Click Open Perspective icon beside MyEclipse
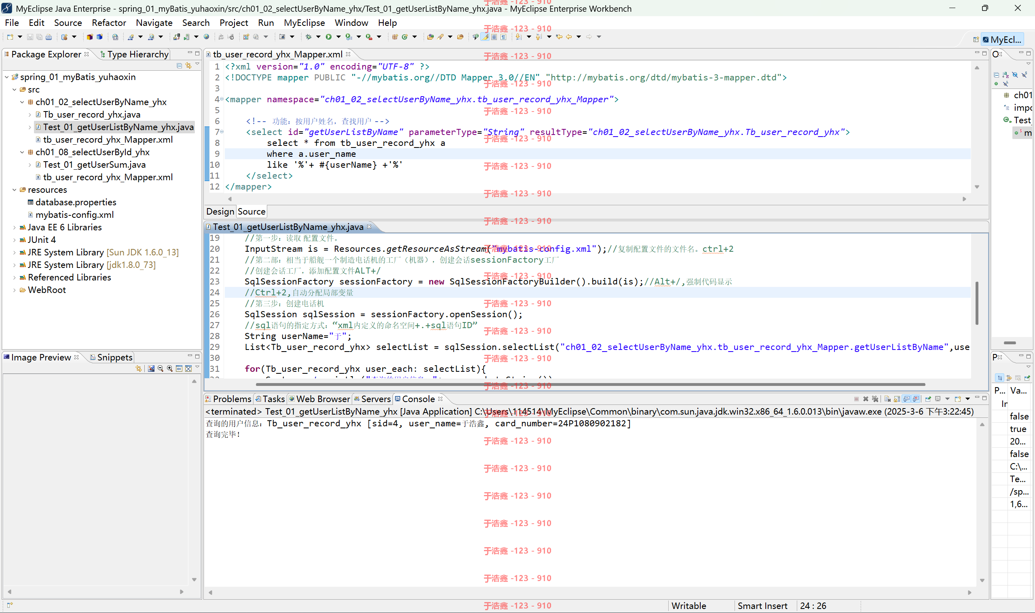This screenshot has width=1035, height=613. (976, 40)
